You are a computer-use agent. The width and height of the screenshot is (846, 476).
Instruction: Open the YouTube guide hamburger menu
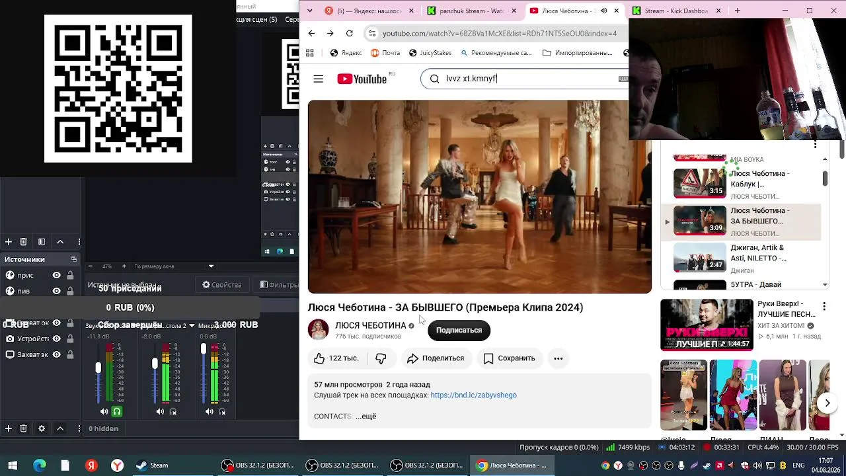(319, 79)
